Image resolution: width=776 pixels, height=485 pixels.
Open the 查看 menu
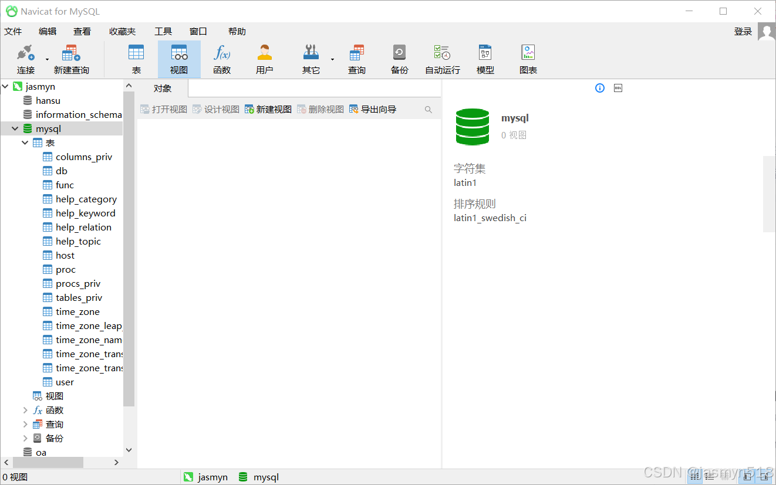82,32
